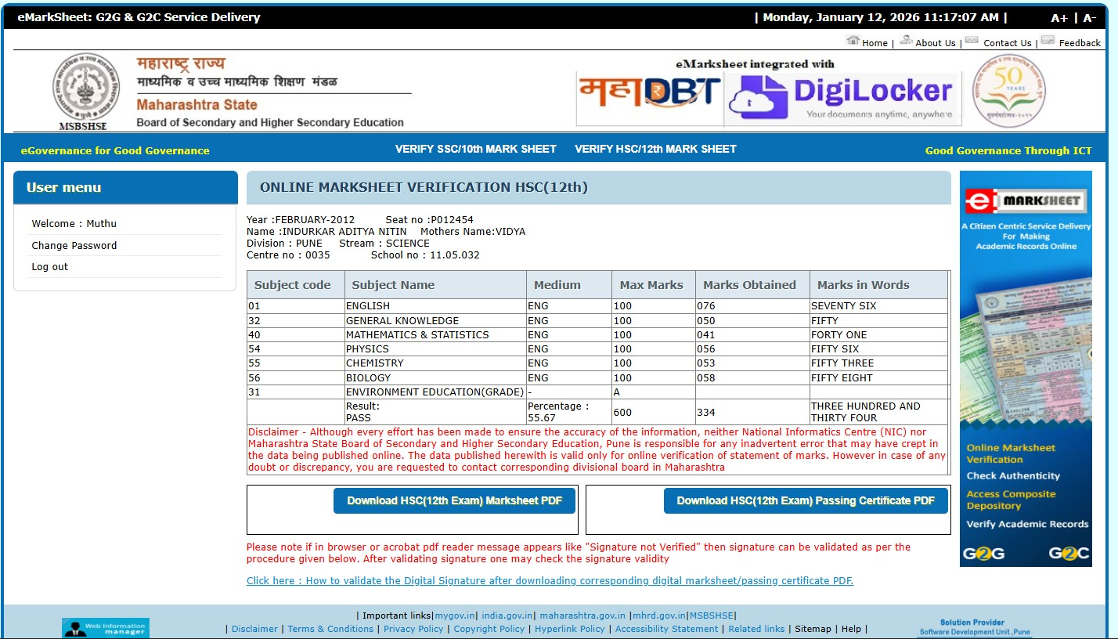Click the MSBSHSE board emblem logo

85,88
